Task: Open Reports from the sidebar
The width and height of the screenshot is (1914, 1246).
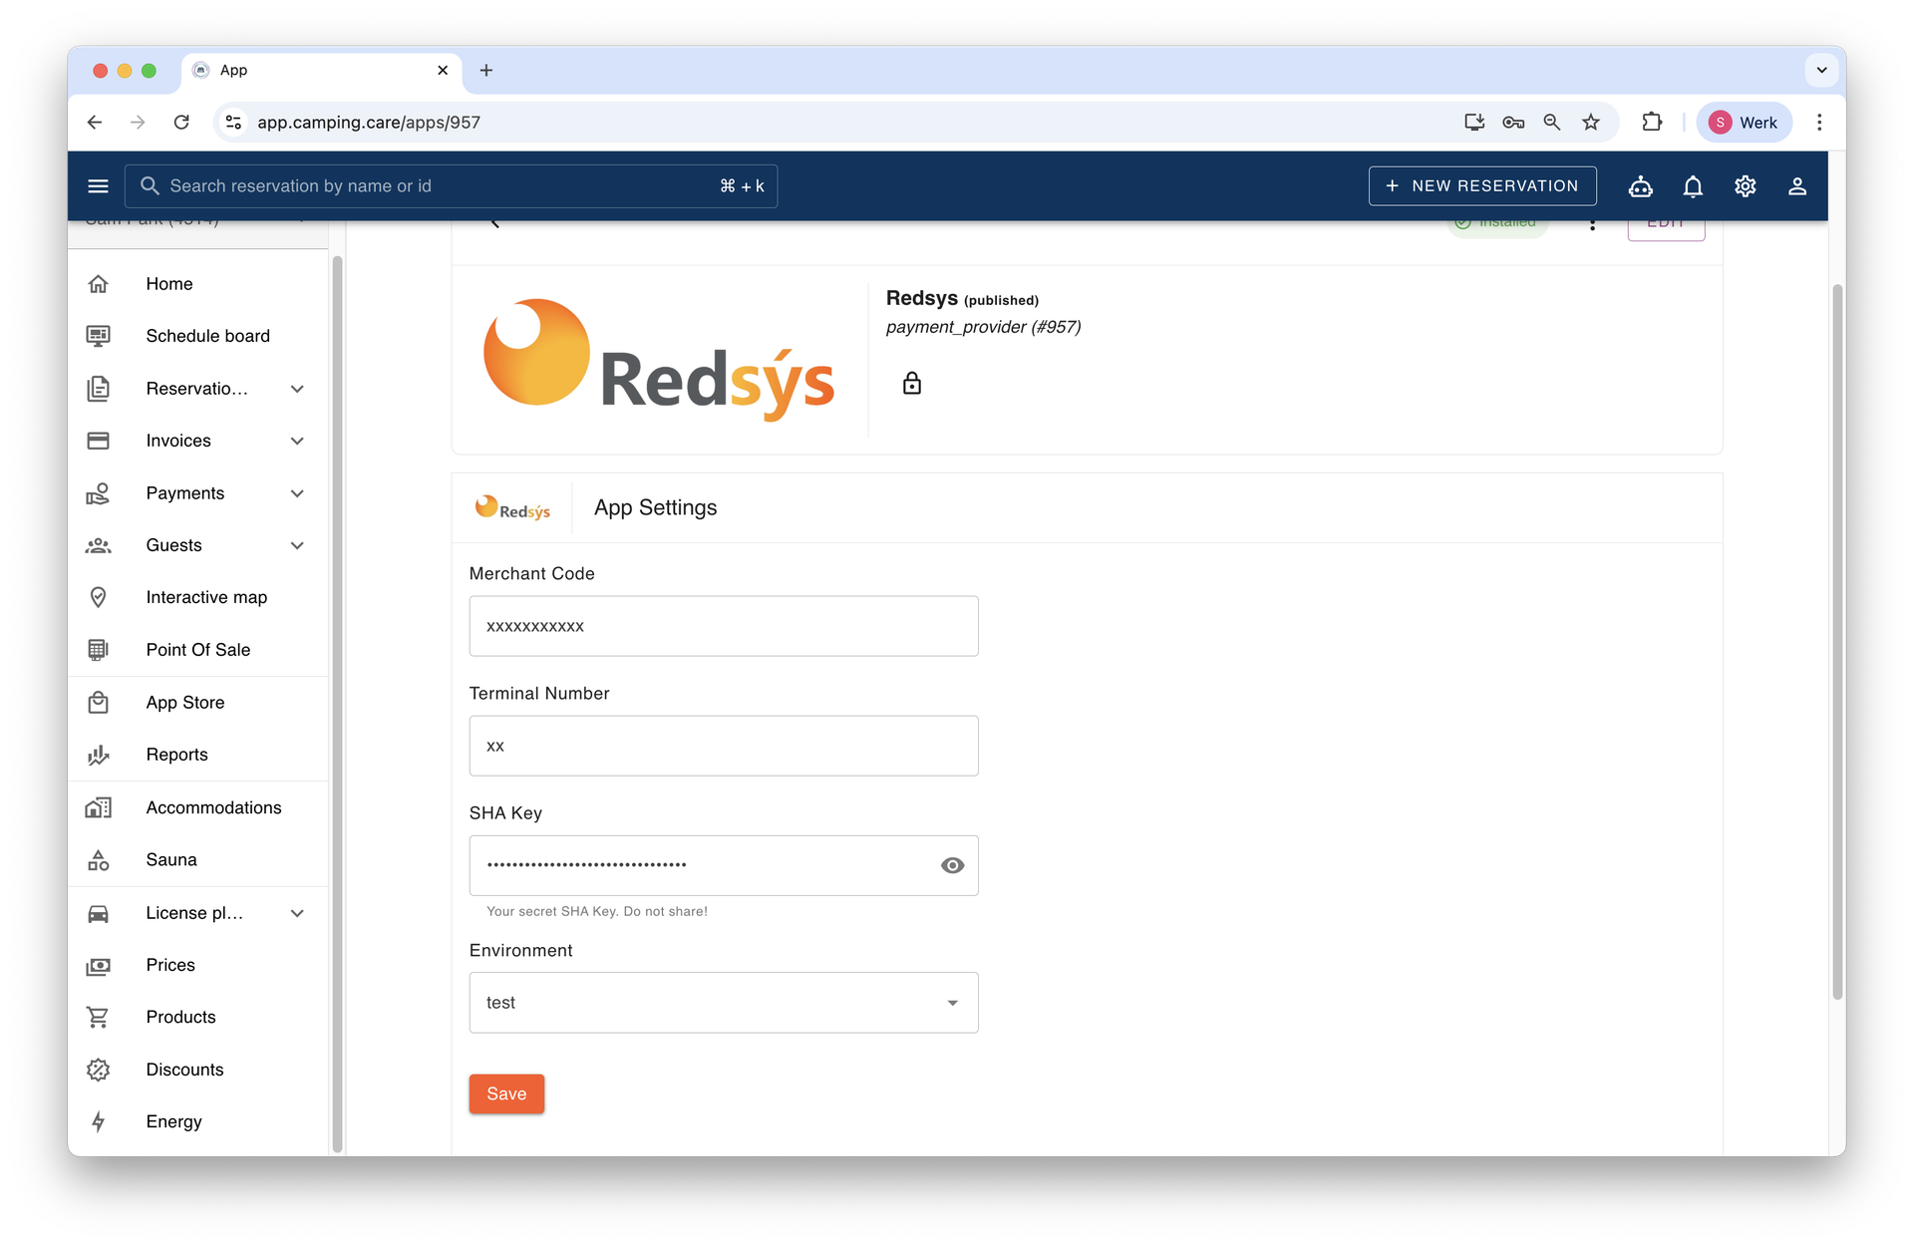Action: 176,755
